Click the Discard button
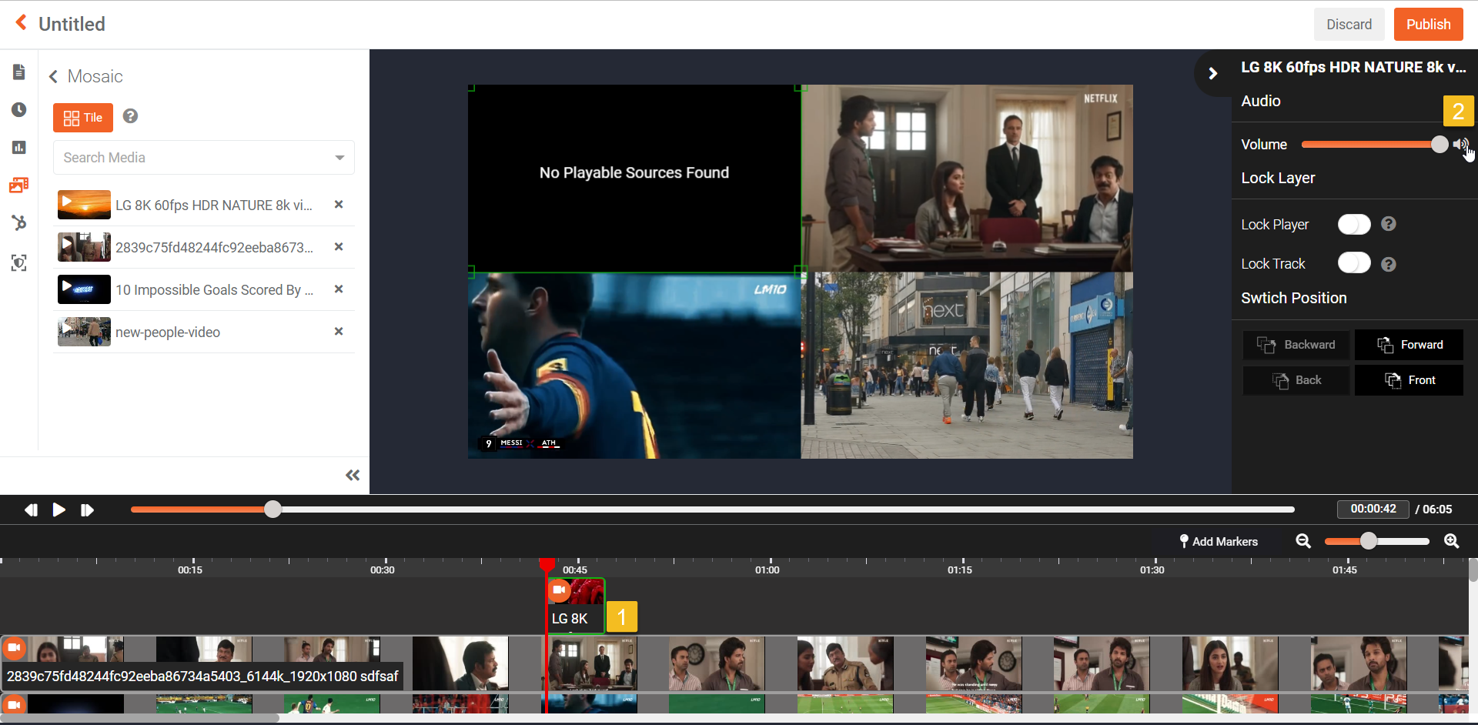Viewport: 1478px width, 725px height. click(1349, 25)
